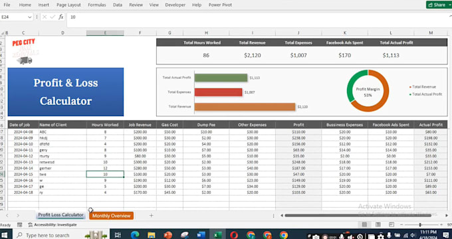Select column H header
452x239 pixels.
point(206,33)
